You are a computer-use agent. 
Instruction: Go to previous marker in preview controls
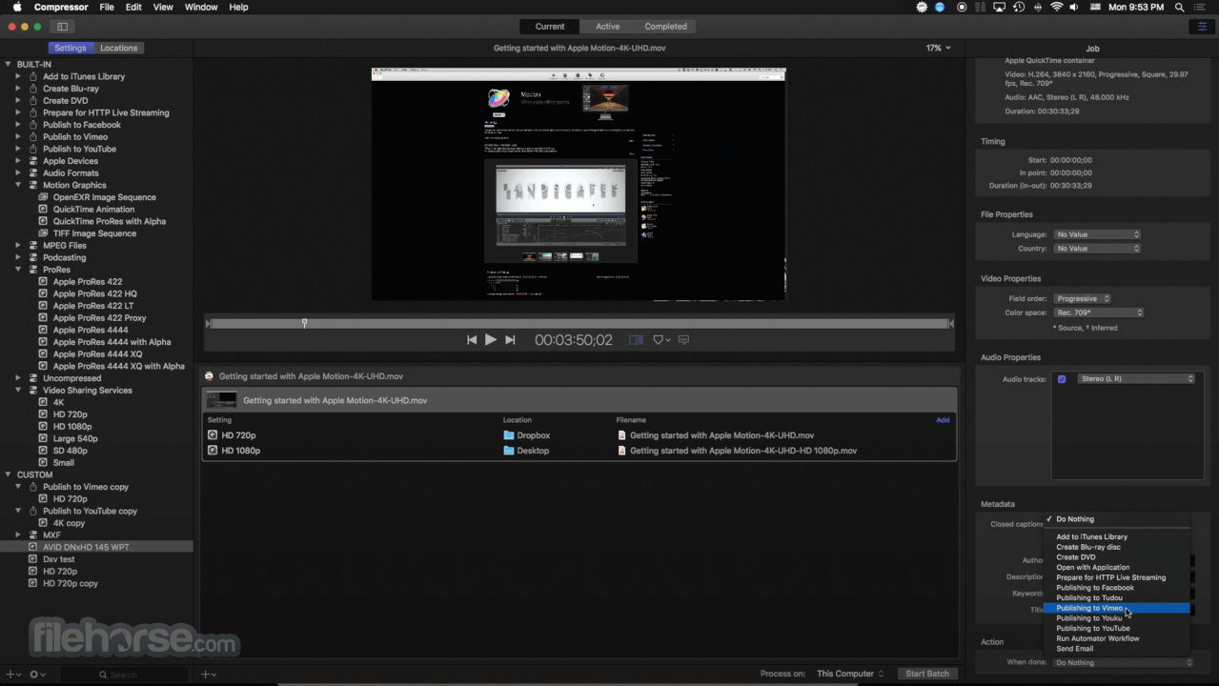[472, 340]
